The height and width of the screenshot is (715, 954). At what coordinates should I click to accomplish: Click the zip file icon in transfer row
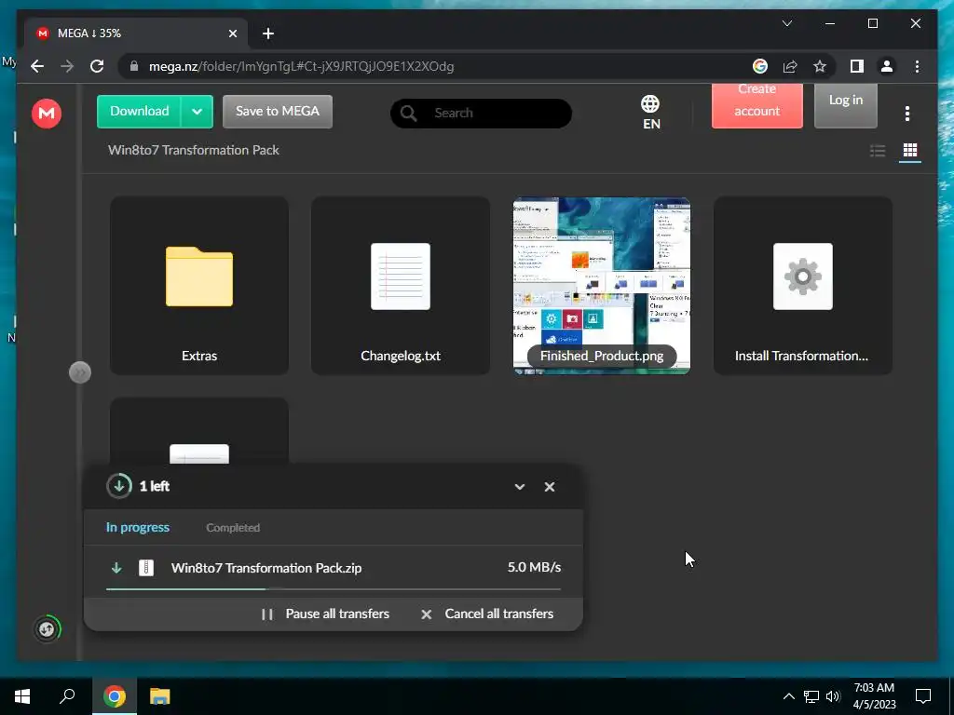(146, 568)
